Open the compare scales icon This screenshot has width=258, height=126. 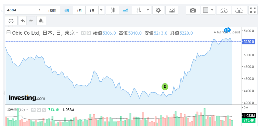click(11, 21)
